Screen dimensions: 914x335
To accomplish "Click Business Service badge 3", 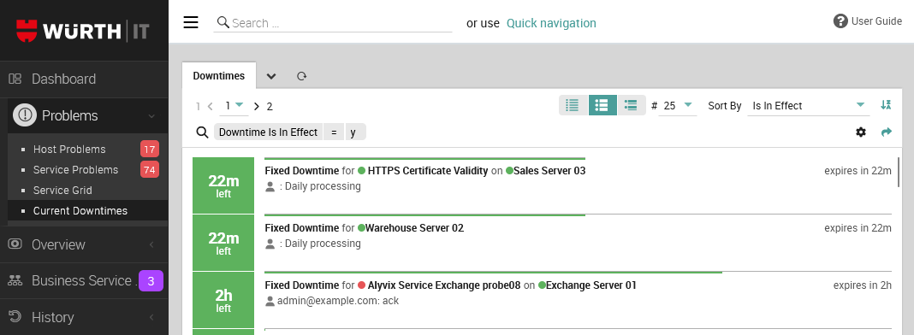I will pyautogui.click(x=151, y=281).
